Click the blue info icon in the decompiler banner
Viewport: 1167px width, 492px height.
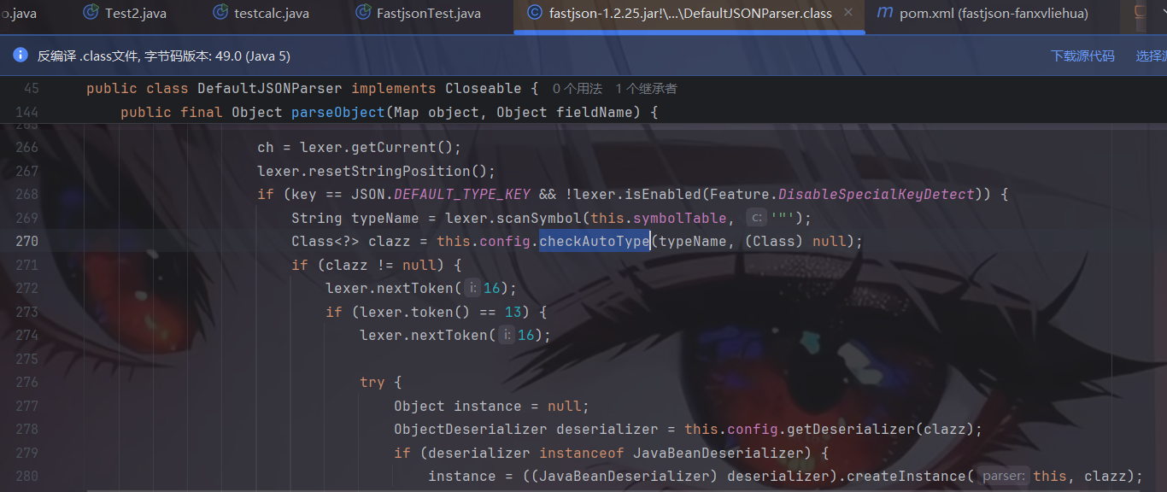pyautogui.click(x=21, y=56)
